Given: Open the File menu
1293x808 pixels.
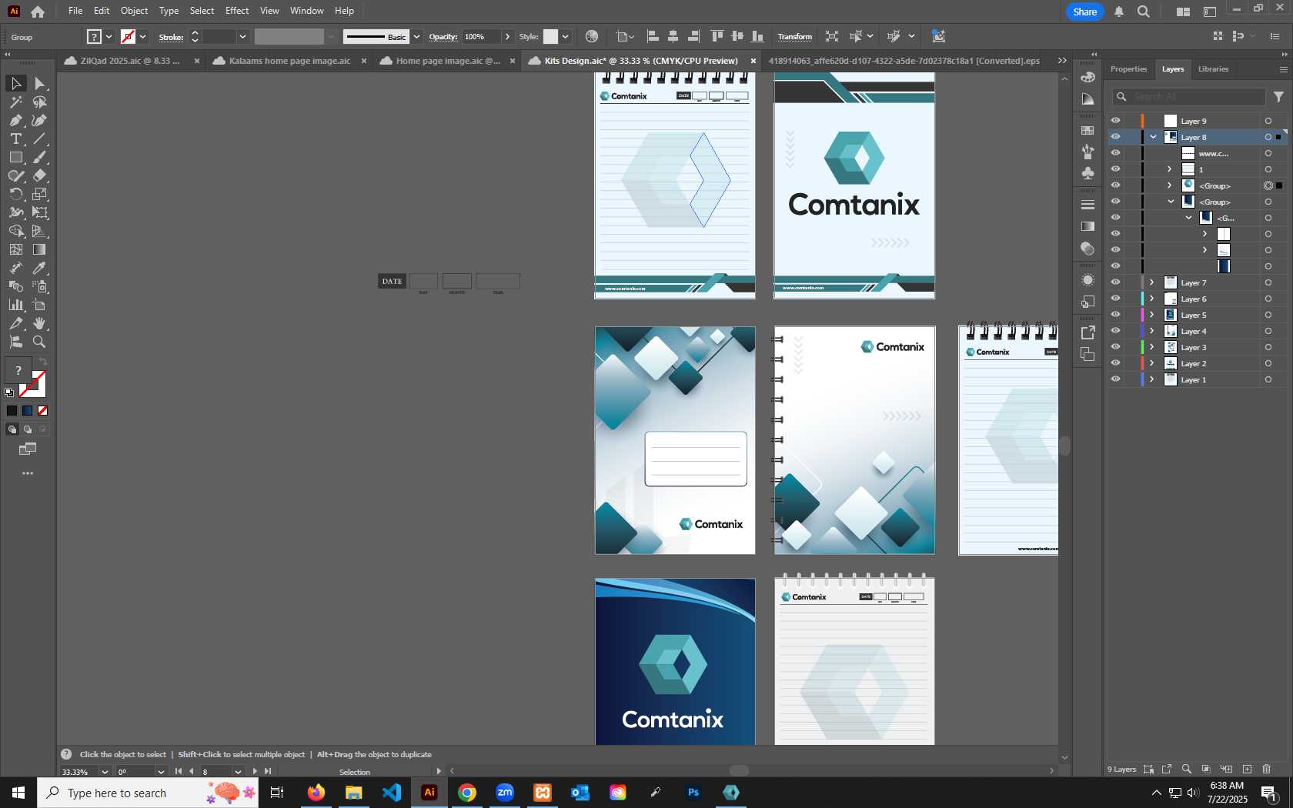Looking at the screenshot, I should point(75,11).
